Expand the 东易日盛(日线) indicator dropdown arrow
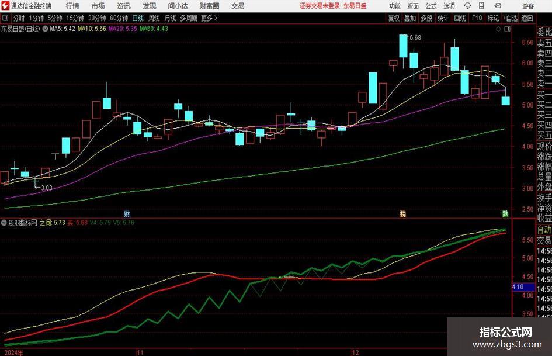Image resolution: width=552 pixels, height=356 pixels. (45, 29)
